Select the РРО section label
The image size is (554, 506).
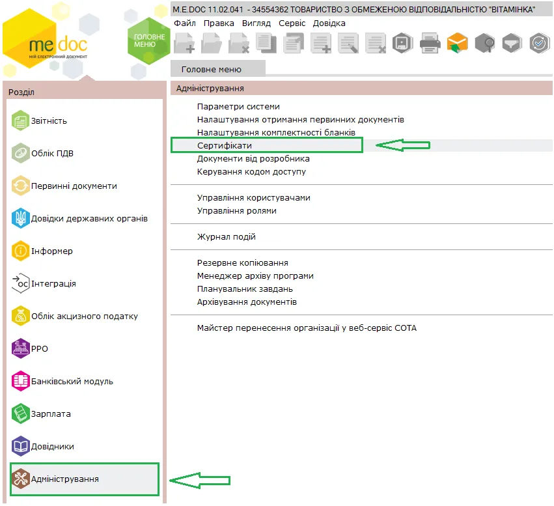pyautogui.click(x=40, y=349)
